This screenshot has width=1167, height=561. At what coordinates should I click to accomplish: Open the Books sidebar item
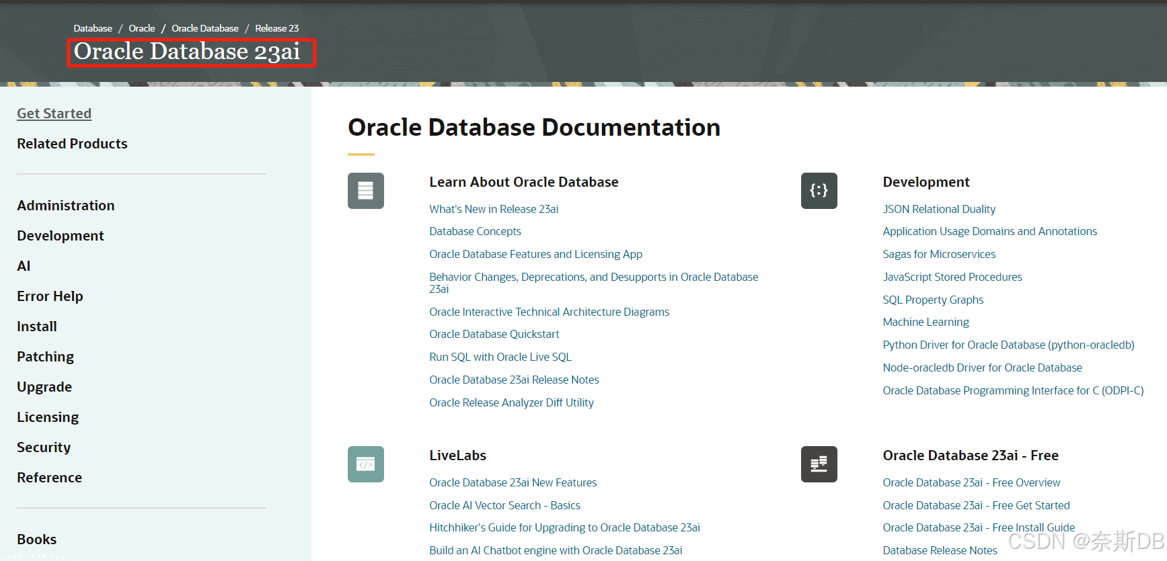[36, 540]
